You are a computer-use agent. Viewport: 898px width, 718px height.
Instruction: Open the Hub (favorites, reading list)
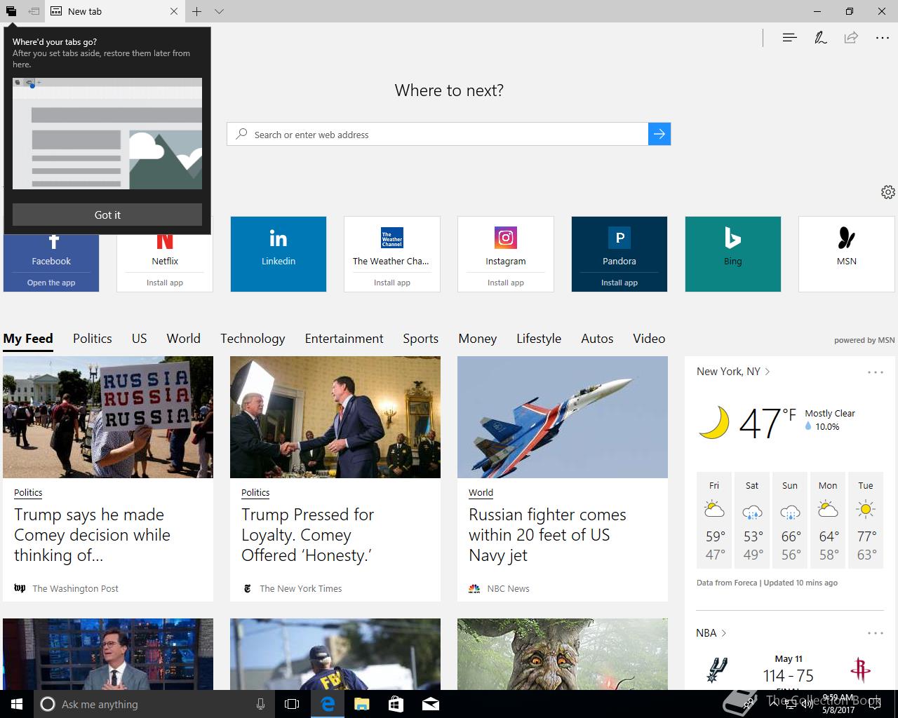pos(789,38)
